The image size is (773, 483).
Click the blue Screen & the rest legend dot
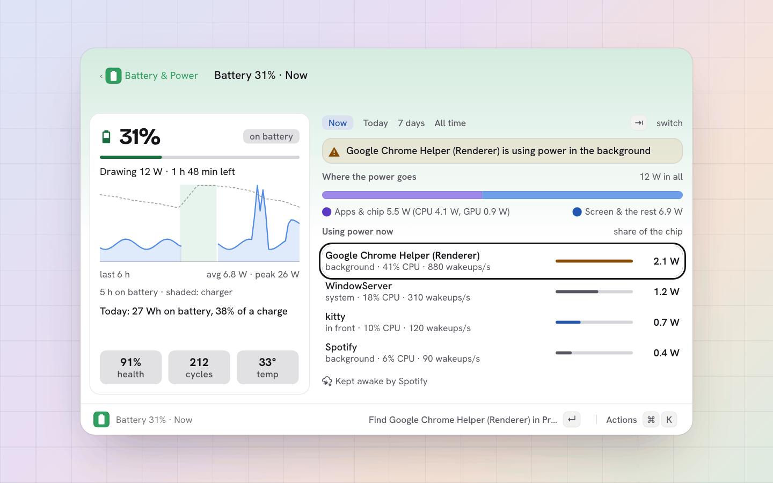point(577,212)
